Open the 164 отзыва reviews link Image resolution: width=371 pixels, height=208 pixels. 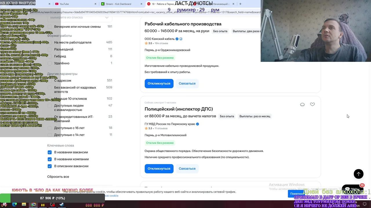pos(161,43)
